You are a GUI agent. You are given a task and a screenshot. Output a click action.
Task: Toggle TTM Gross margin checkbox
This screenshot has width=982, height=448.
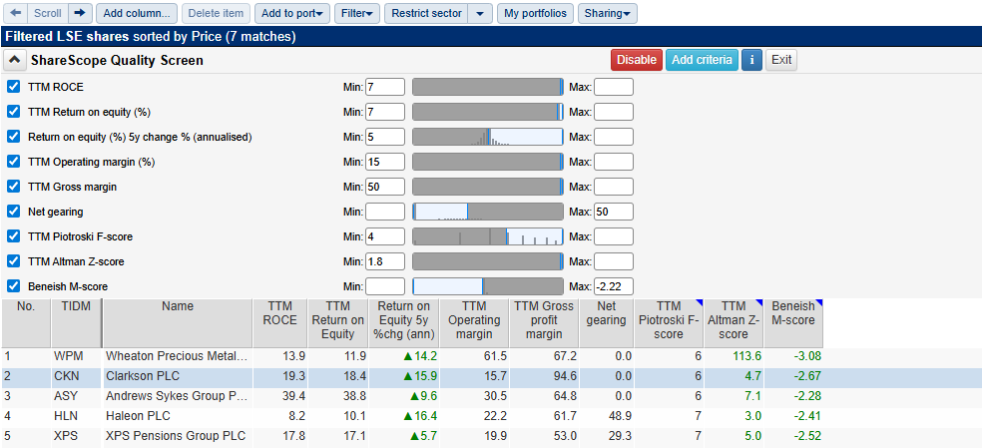tap(13, 187)
